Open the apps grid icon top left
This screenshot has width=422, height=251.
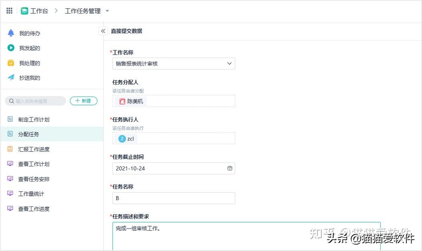(9, 10)
